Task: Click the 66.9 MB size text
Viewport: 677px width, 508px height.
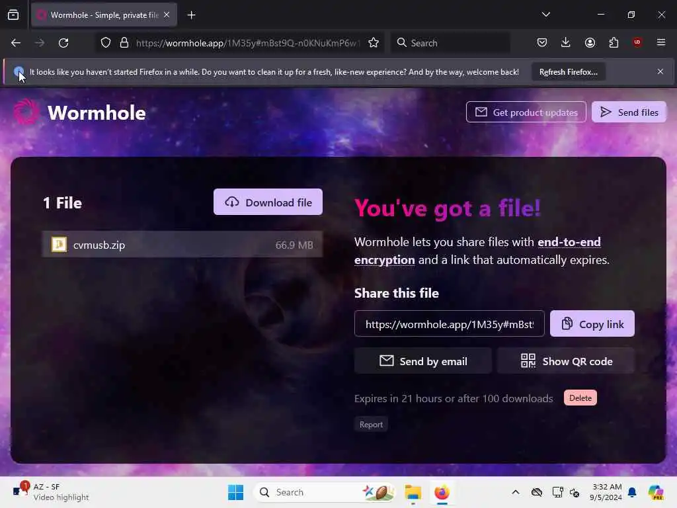Action: pos(294,245)
